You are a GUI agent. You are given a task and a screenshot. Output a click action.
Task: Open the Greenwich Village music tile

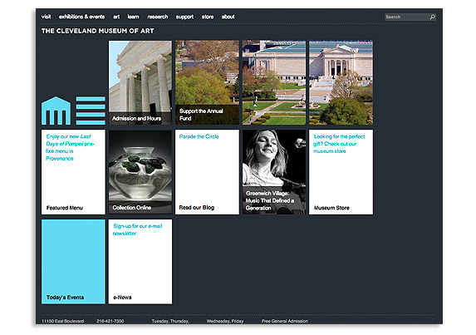point(274,172)
